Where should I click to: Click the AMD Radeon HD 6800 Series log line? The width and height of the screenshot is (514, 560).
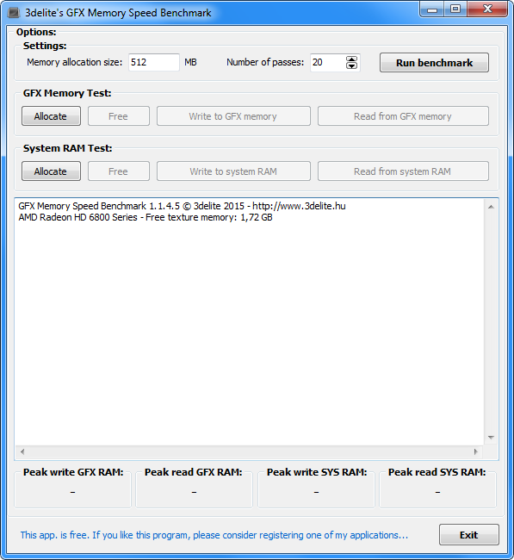point(146,217)
